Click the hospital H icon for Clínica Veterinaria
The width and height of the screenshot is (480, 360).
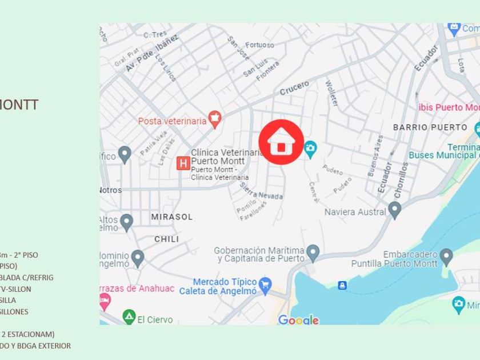(x=183, y=163)
